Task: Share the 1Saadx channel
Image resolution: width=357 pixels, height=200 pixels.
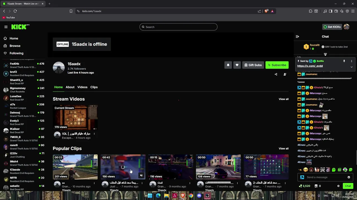Action: coord(276,74)
